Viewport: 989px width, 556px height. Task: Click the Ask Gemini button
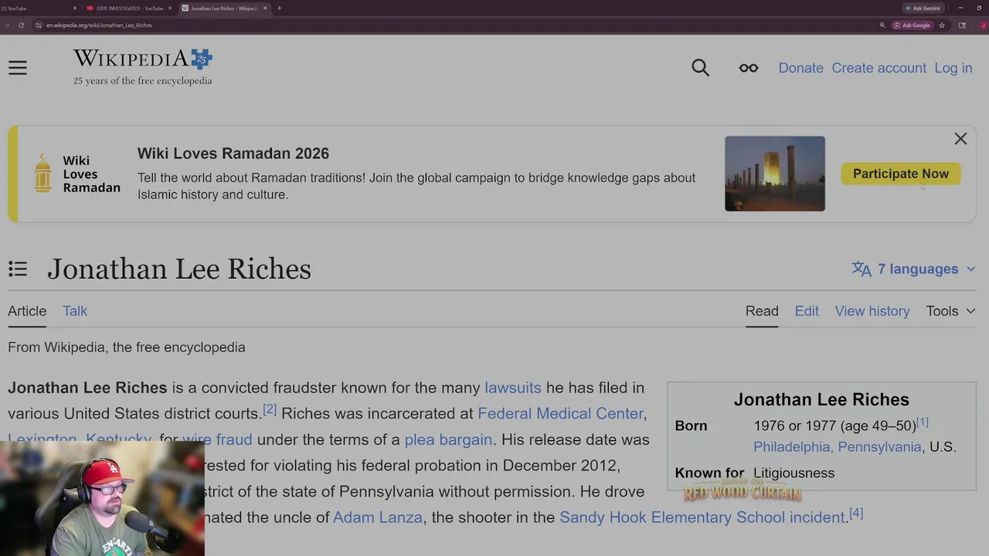point(923,8)
